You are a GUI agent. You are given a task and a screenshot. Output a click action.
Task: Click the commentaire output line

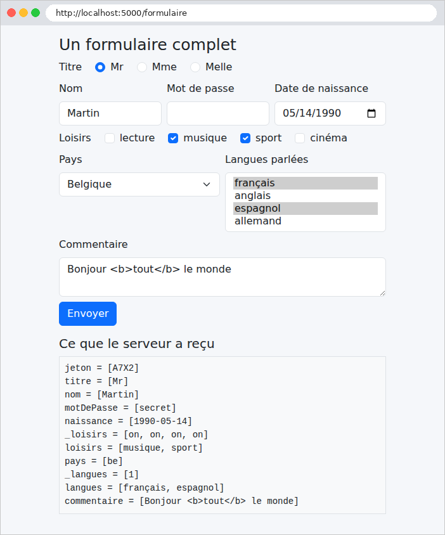[181, 501]
